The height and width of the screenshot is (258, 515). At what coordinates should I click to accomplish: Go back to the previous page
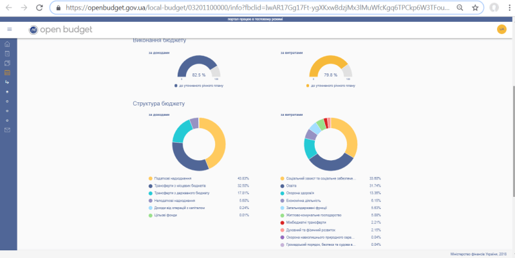point(8,8)
